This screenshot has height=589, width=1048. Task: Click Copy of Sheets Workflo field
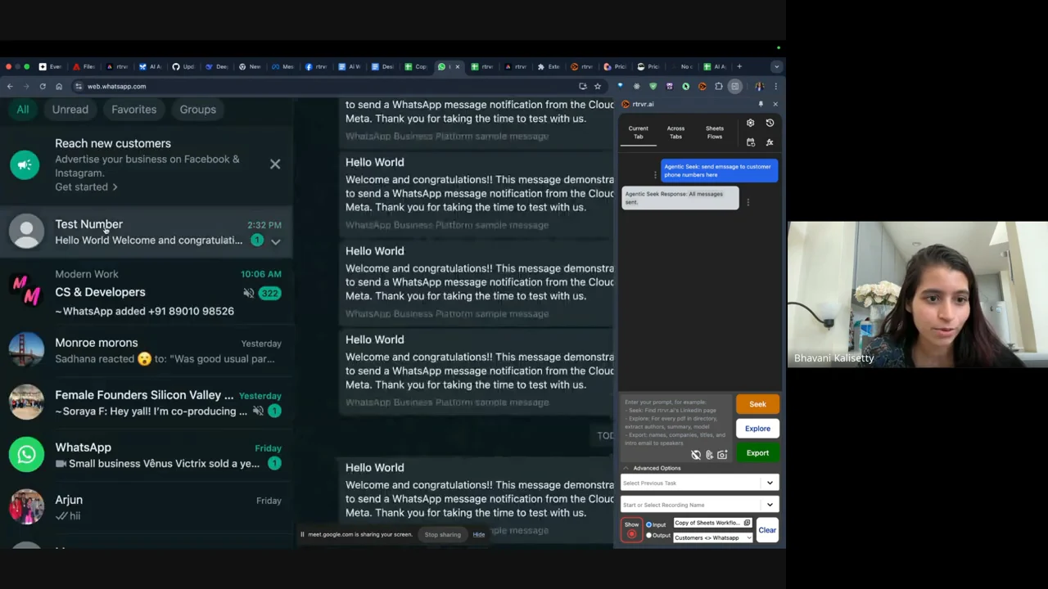tap(712, 523)
